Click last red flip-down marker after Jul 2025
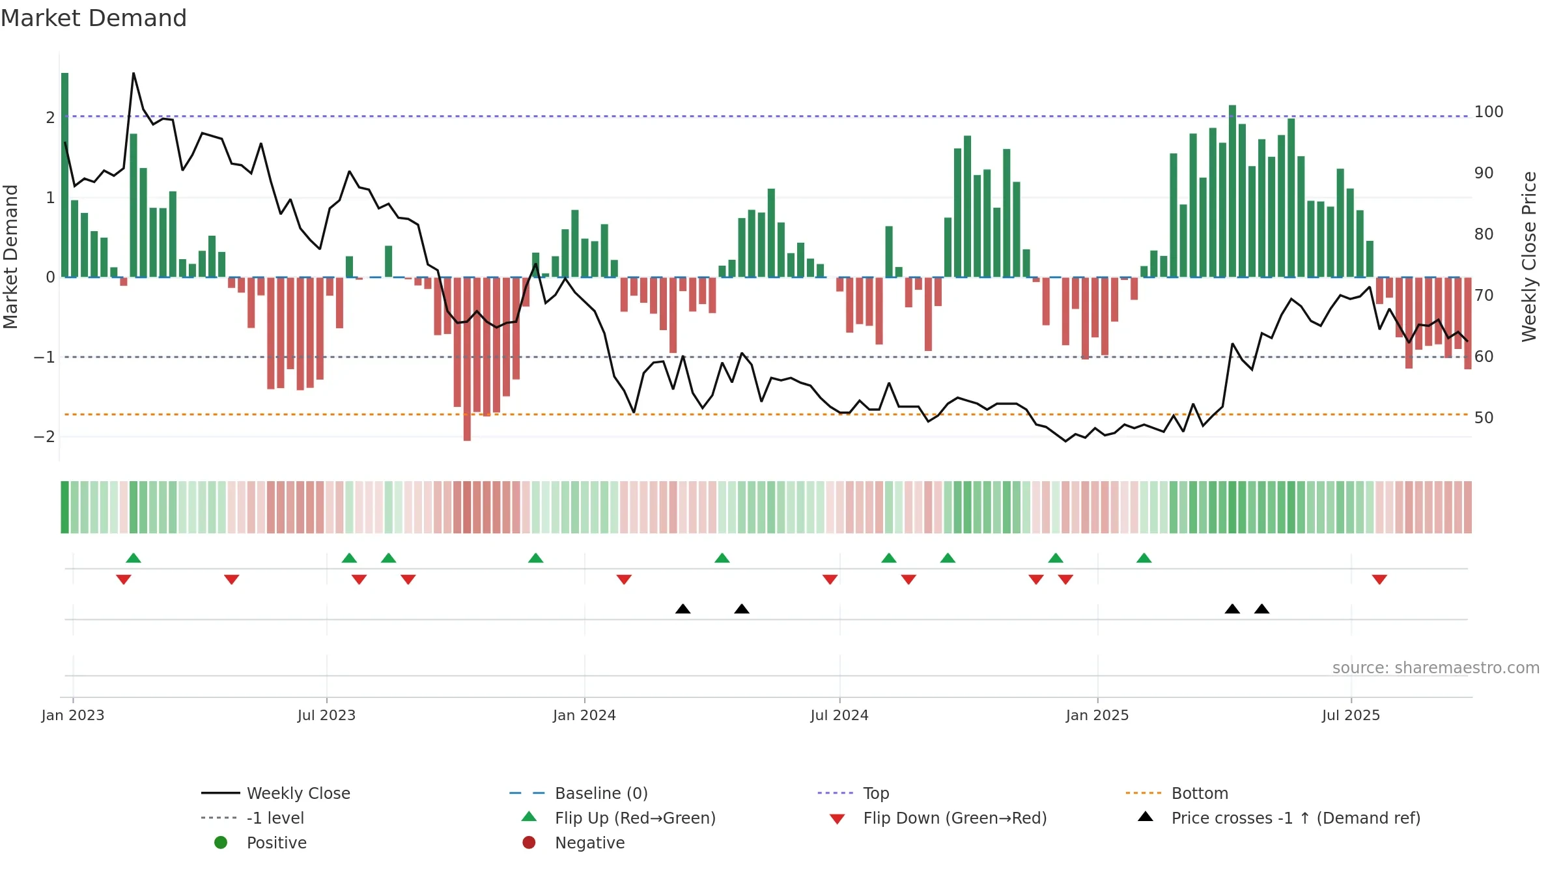 pos(1379,579)
